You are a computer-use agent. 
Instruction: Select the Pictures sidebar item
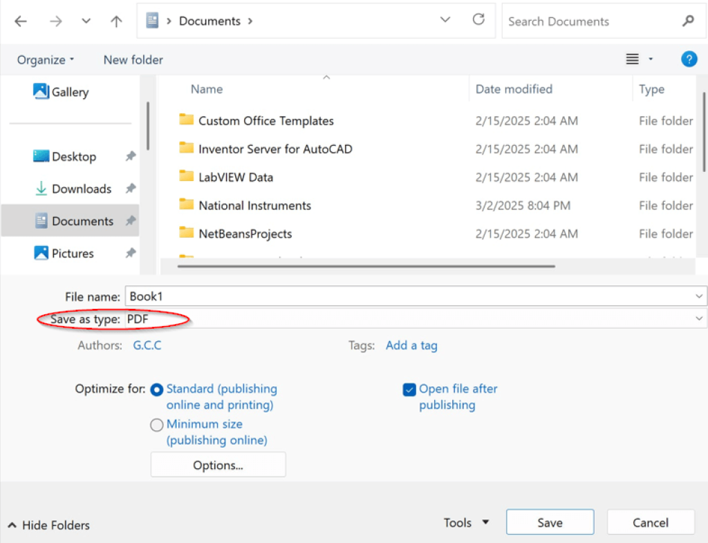(72, 253)
